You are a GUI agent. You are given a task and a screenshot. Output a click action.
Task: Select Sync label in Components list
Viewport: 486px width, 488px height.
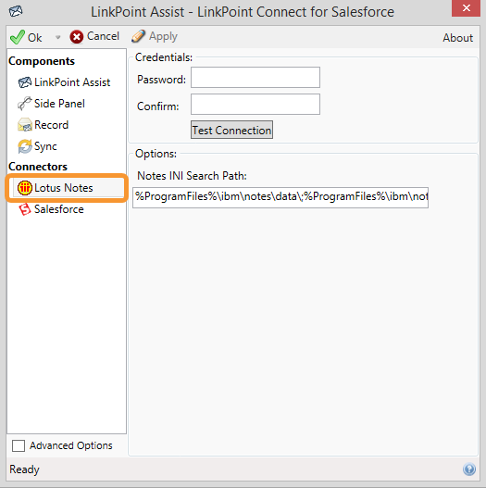[x=45, y=146]
